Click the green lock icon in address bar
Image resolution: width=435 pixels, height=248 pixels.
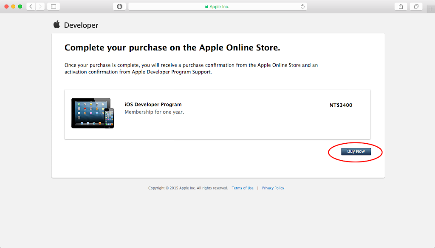coord(206,7)
